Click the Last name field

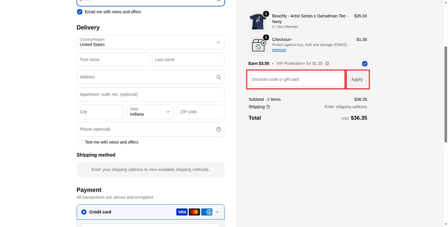(x=188, y=60)
